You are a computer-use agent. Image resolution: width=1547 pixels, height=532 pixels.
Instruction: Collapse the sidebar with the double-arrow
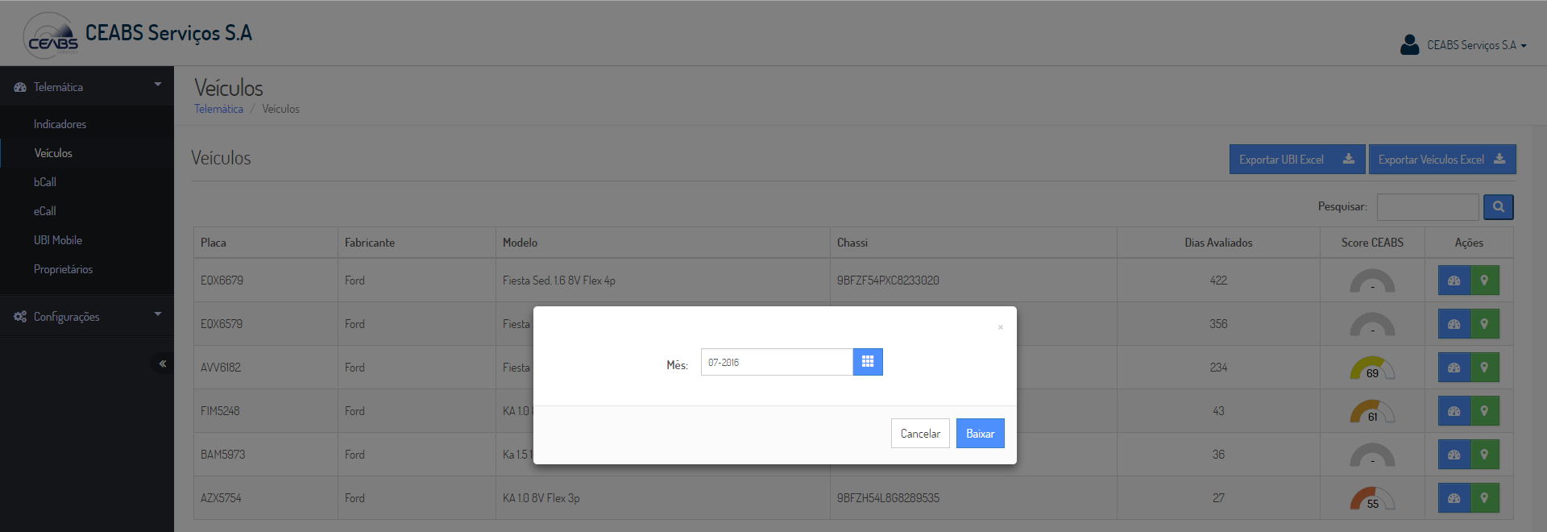pyautogui.click(x=163, y=364)
